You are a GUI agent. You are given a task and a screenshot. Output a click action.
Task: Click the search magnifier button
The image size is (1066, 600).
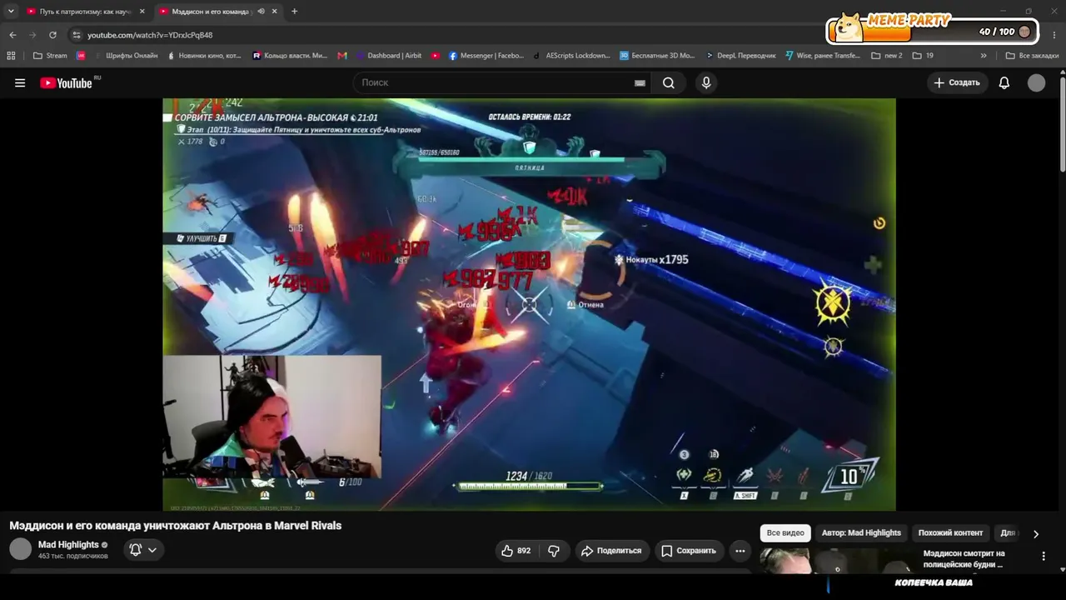(669, 82)
